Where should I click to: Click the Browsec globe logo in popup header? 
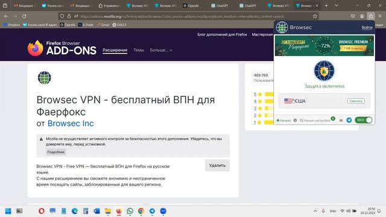[x=282, y=27]
